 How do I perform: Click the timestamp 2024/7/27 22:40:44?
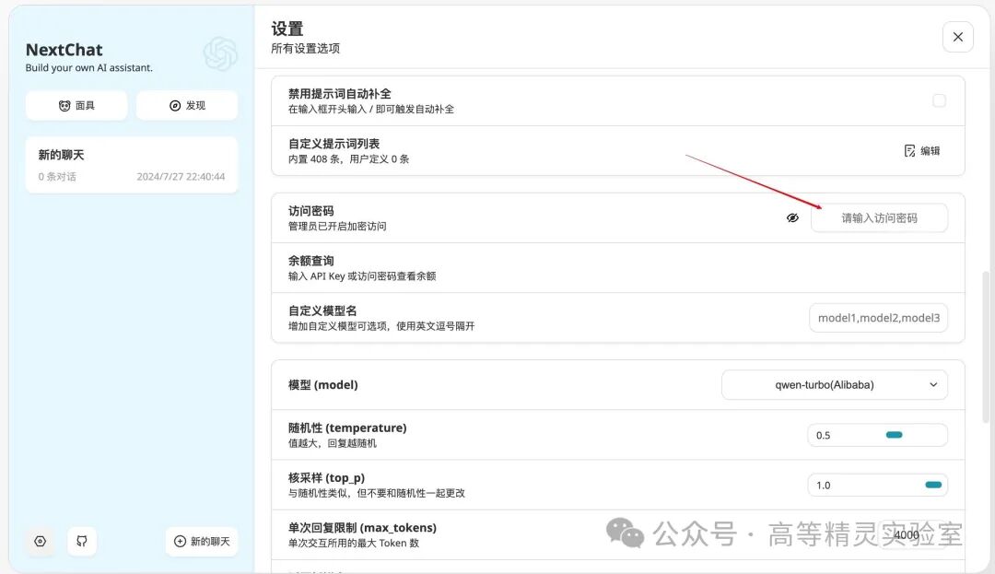pyautogui.click(x=181, y=176)
